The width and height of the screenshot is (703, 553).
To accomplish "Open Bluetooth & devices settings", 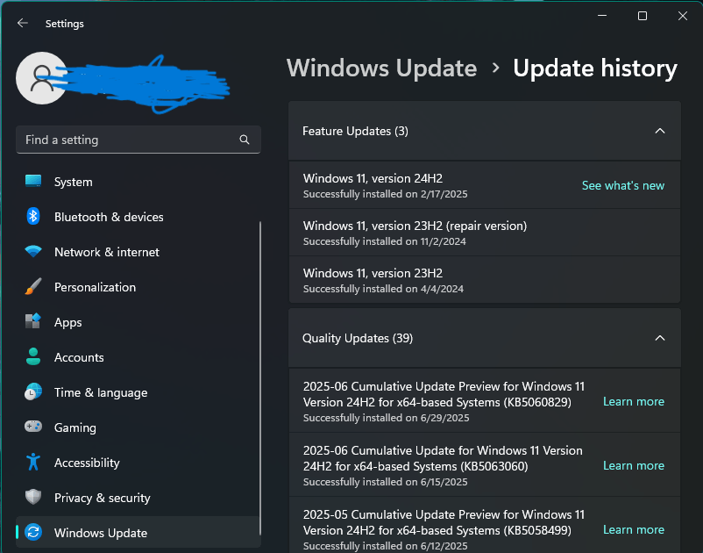I will (138, 217).
